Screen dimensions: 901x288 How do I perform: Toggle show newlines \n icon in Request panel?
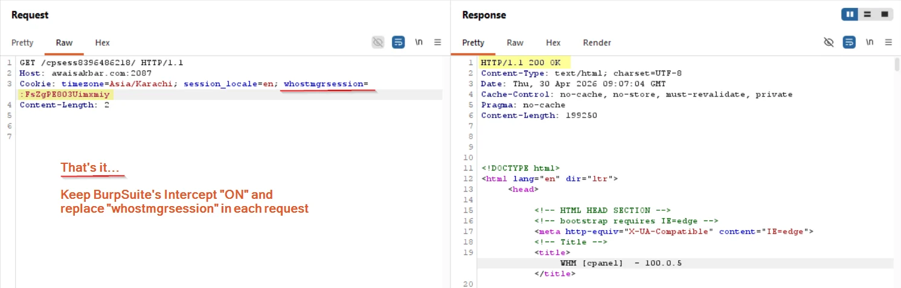tap(418, 42)
